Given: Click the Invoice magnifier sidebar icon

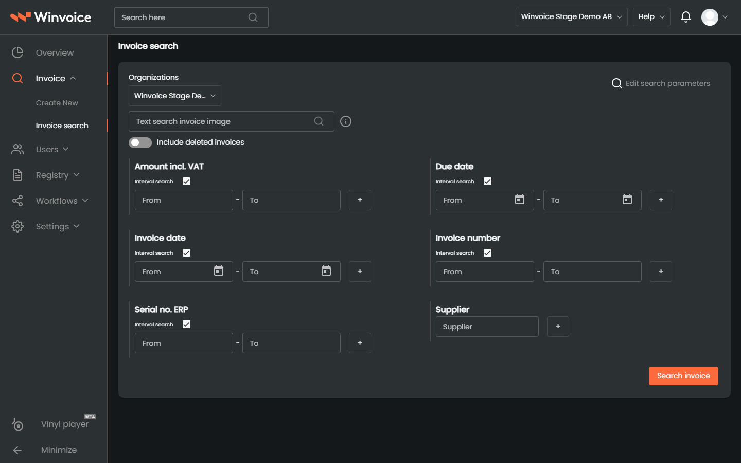Looking at the screenshot, I should pos(17,78).
